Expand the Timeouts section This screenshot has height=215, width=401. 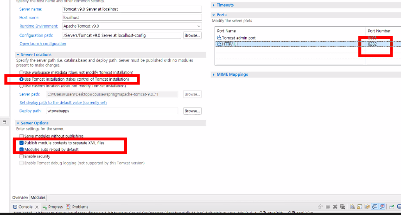tap(214, 5)
